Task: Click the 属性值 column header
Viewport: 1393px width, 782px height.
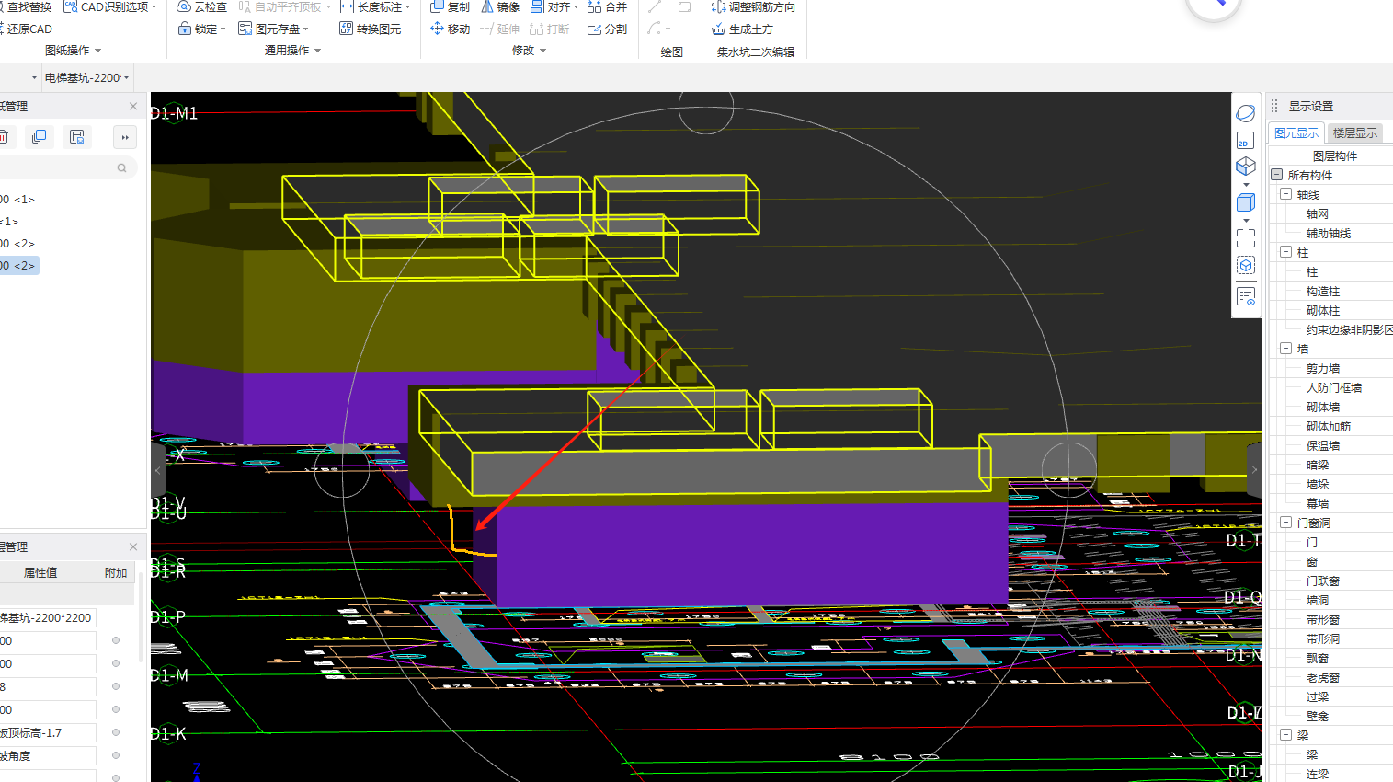Action: (40, 572)
